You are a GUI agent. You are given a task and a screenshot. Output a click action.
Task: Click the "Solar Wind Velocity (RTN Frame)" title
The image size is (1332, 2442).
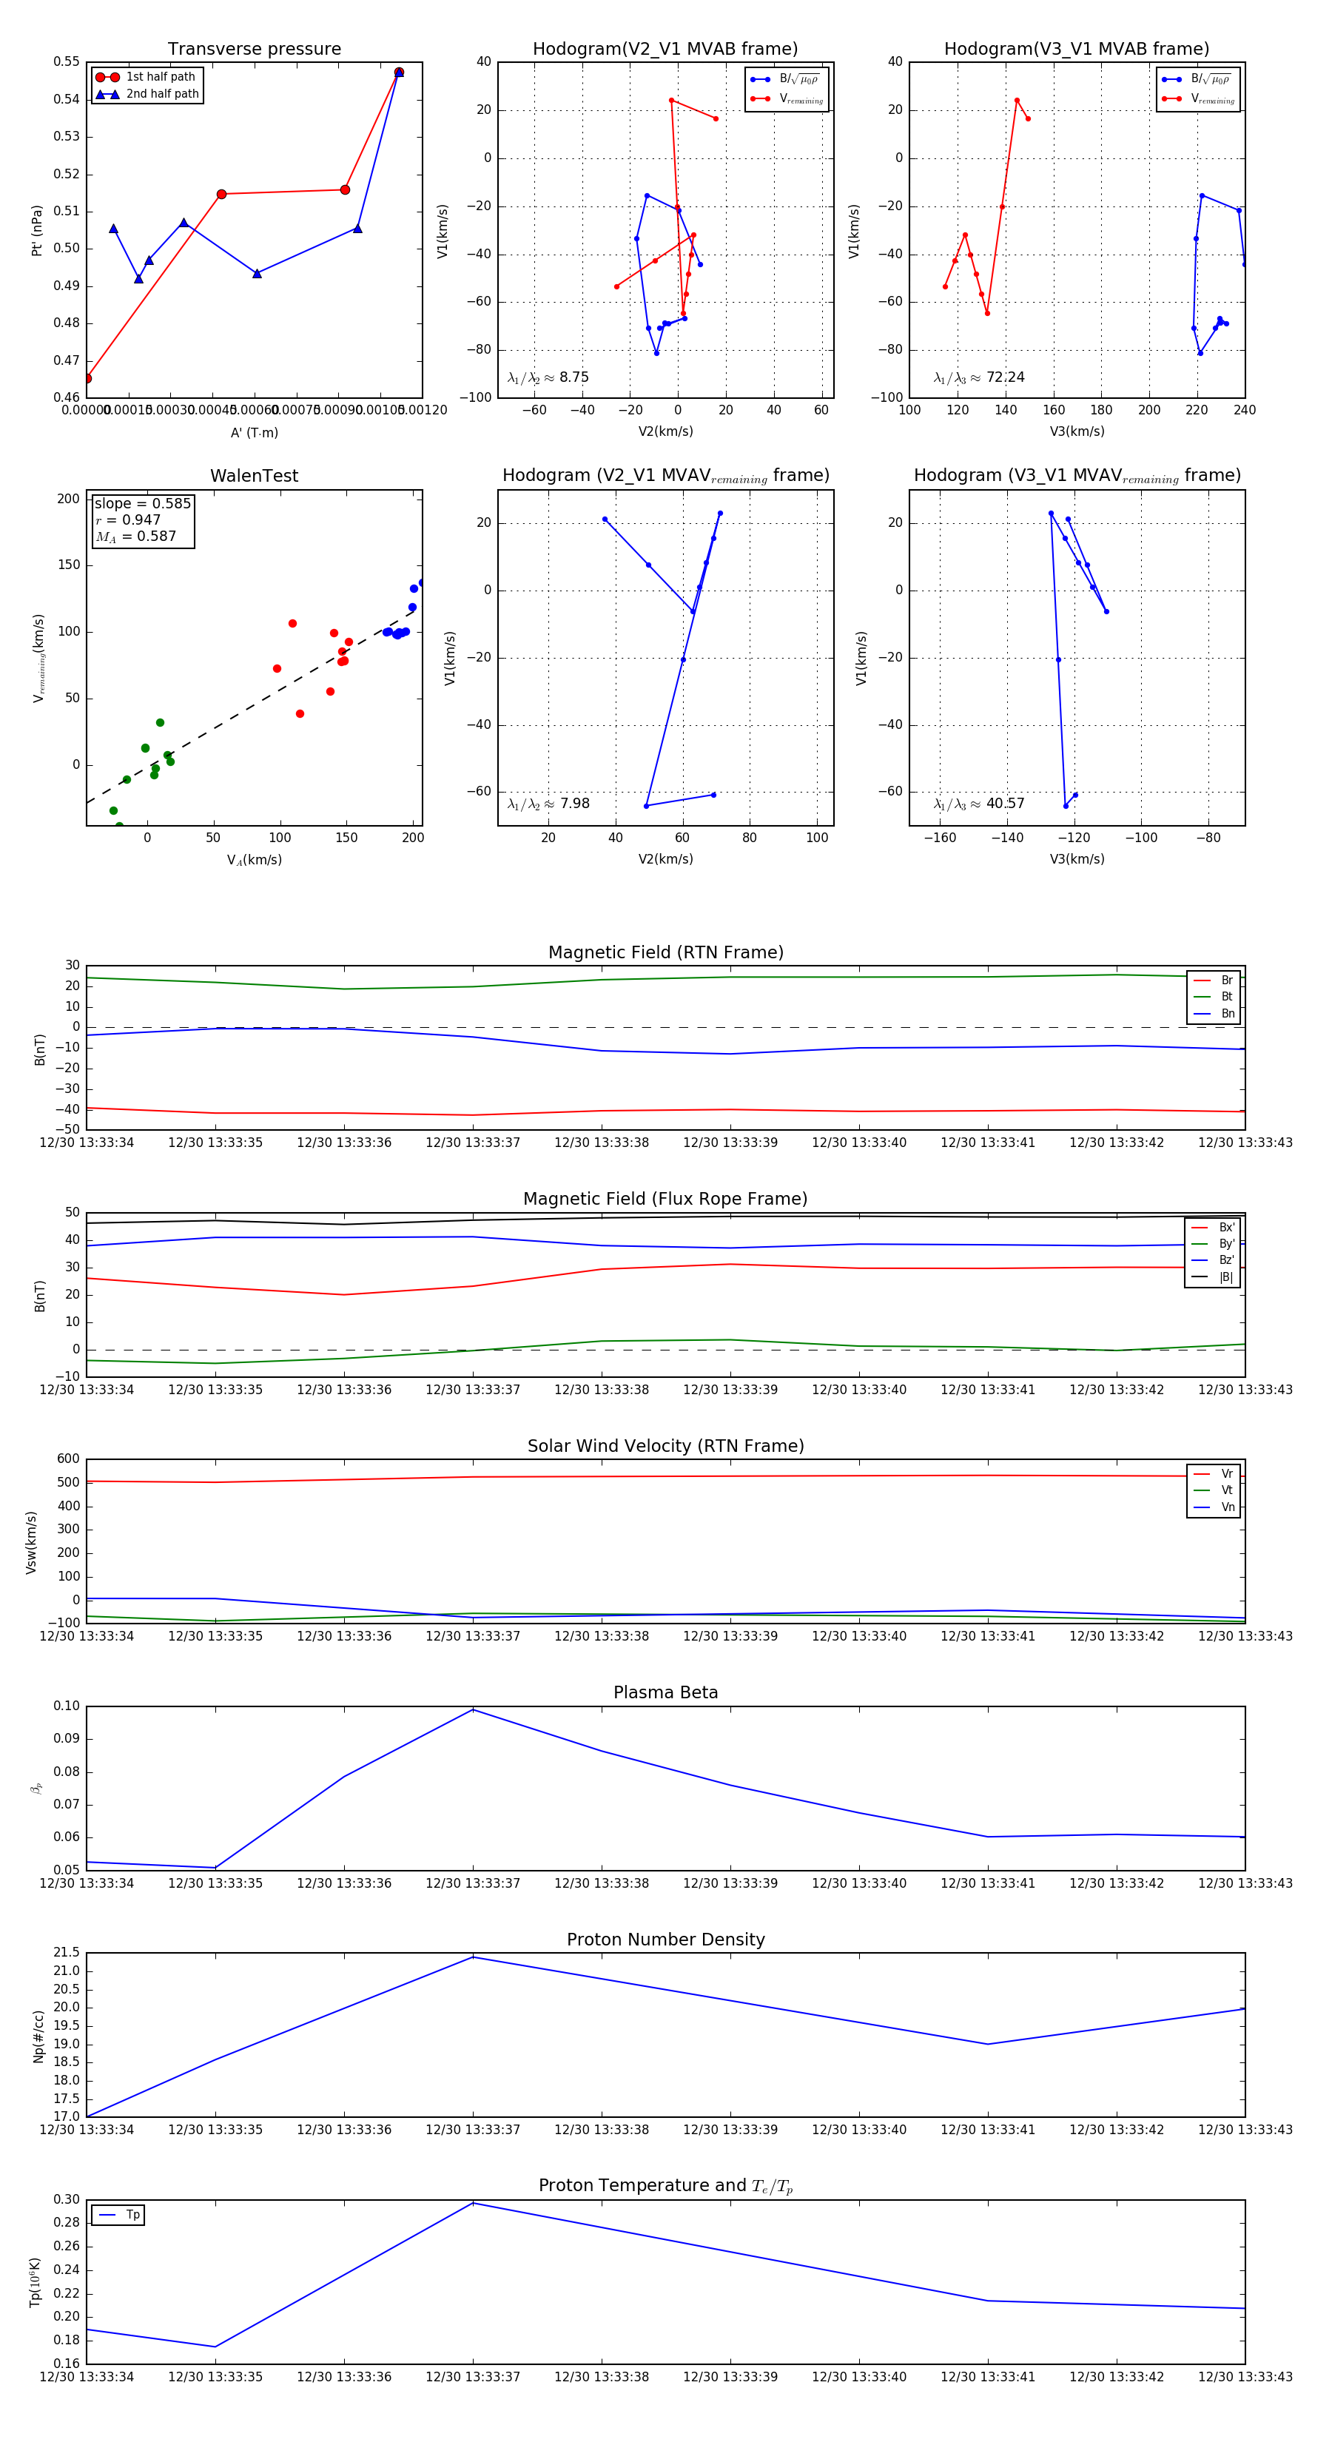point(665,1446)
